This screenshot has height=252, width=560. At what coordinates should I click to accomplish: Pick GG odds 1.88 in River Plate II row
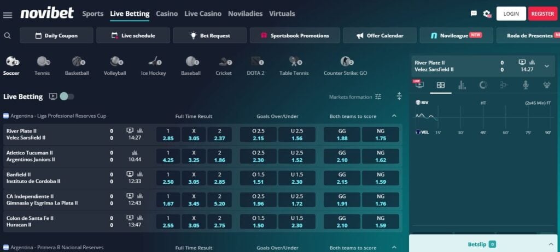(342, 134)
